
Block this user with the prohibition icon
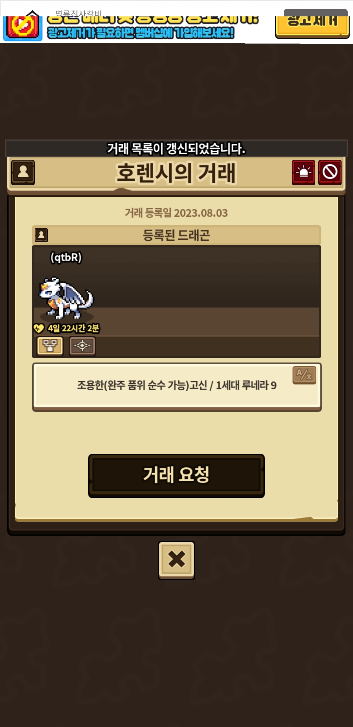[x=330, y=172]
